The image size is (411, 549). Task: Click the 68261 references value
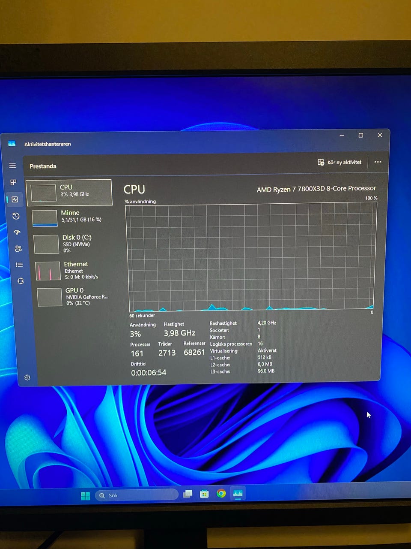[194, 352]
